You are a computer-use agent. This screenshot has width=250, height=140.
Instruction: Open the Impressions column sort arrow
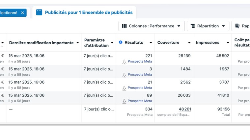pyautogui.click(x=228, y=43)
